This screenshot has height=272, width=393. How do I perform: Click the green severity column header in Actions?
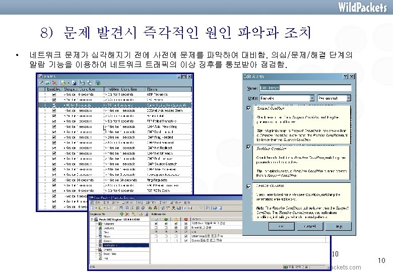click(x=166, y=219)
